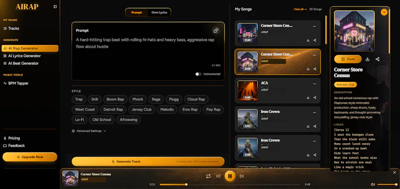
Task: Close the song detail panel
Action: tap(383, 12)
